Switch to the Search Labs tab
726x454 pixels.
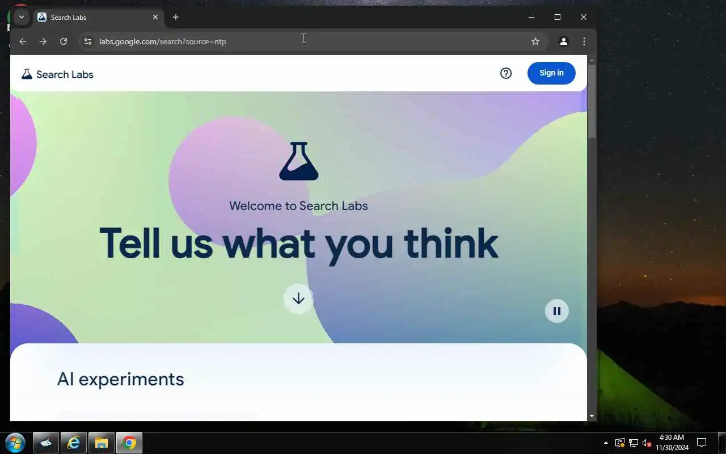point(98,17)
